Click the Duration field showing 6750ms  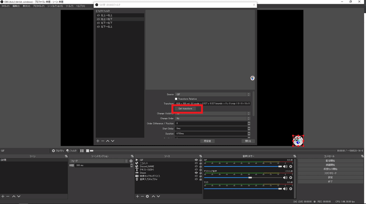[211, 134]
